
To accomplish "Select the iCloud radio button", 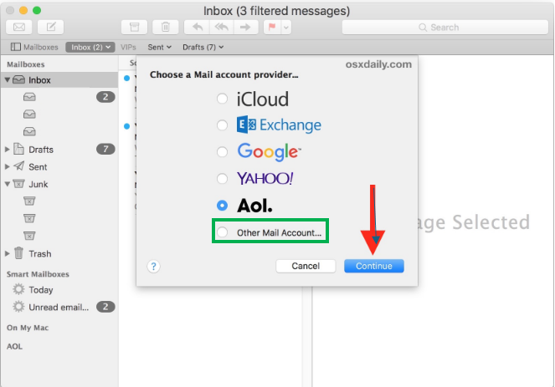I will (223, 99).
